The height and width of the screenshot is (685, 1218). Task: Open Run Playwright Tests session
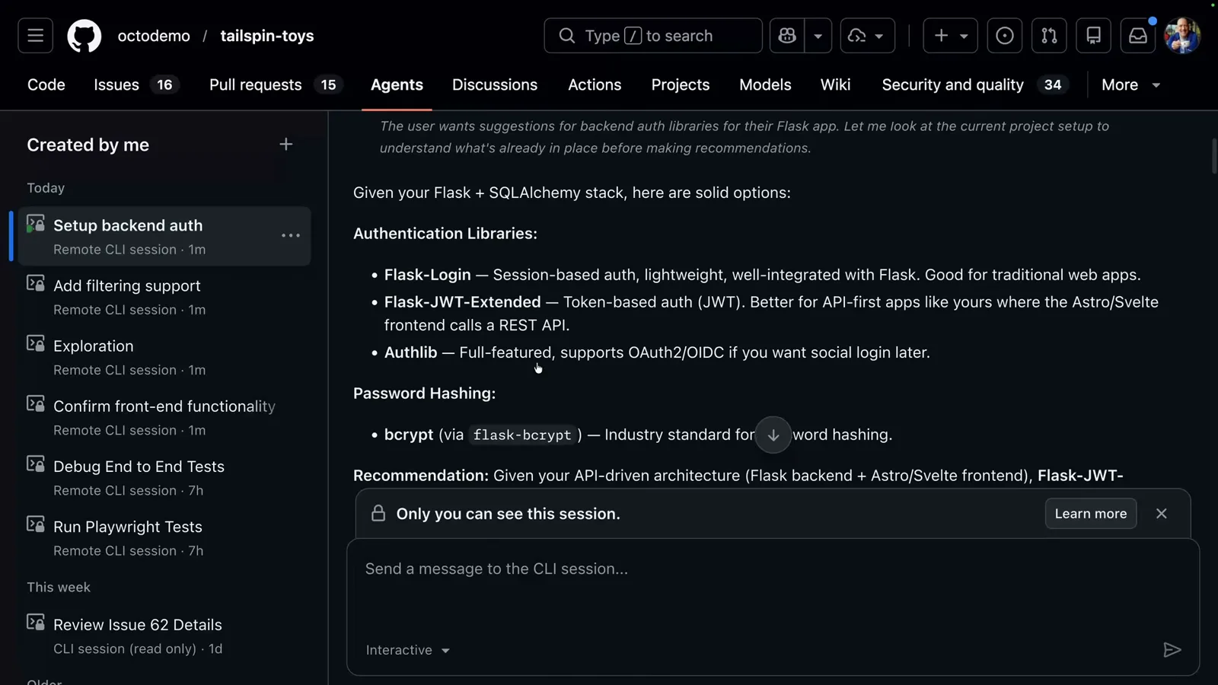click(x=164, y=537)
